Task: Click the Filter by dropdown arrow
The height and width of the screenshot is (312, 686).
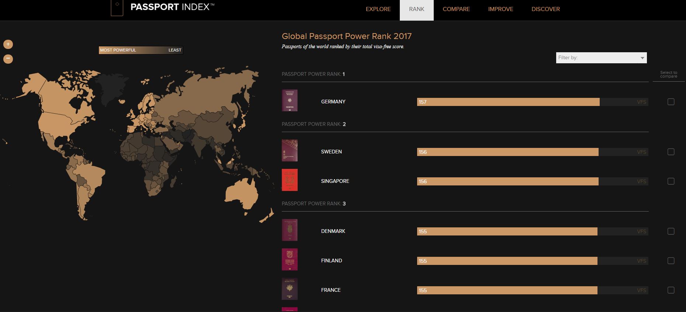Action: pos(642,58)
